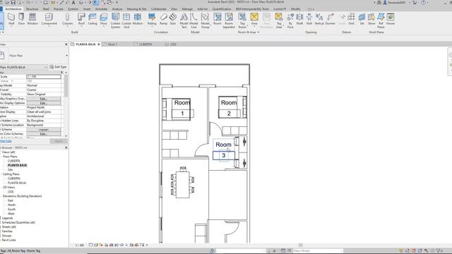Open the quick access toolbar customize dropdown
Image resolution: width=452 pixels, height=254 pixels.
point(117,2)
